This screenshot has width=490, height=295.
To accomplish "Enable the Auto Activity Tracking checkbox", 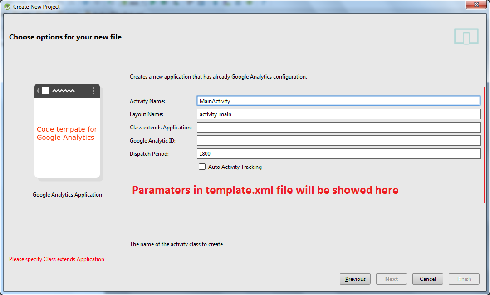I will pyautogui.click(x=202, y=167).
